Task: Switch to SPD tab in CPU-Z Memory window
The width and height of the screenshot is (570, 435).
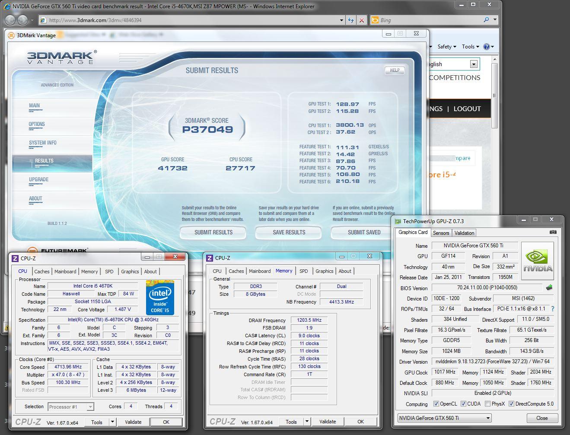Action: click(x=304, y=271)
